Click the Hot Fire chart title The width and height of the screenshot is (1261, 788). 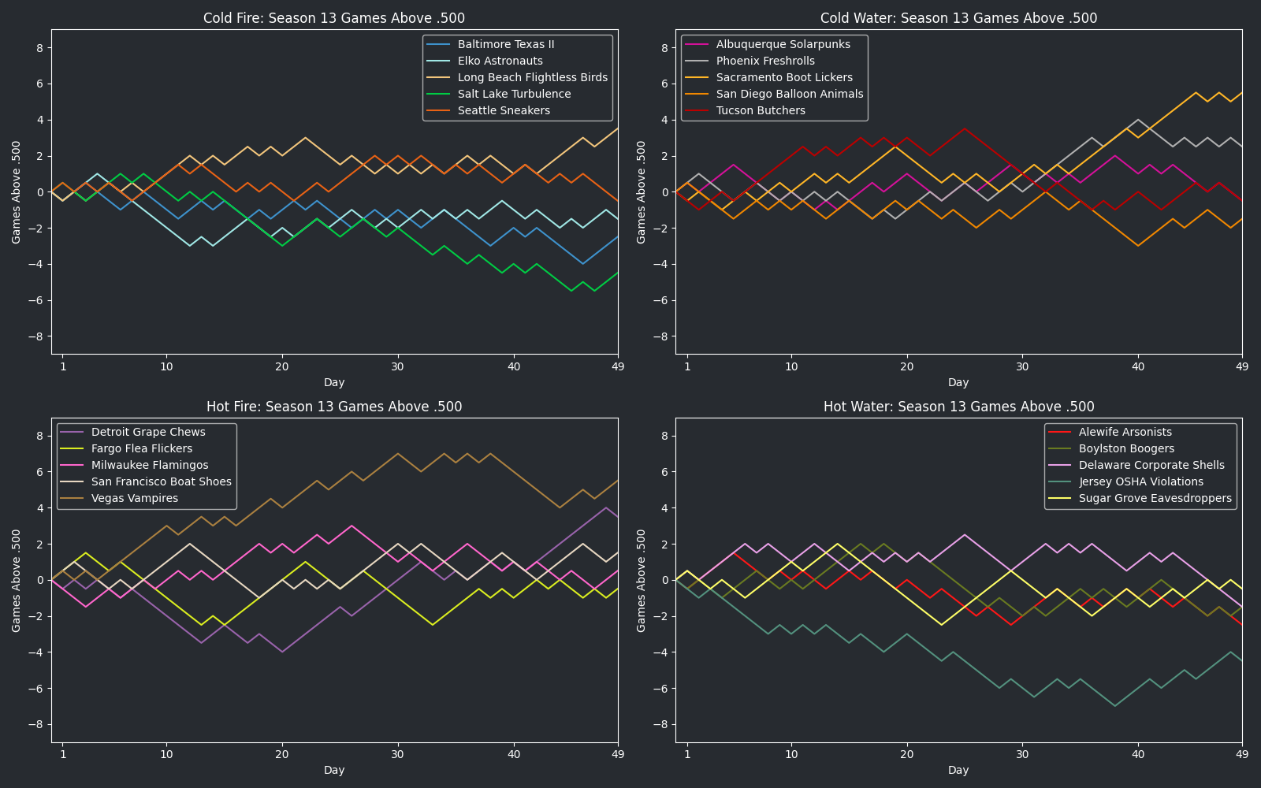(x=334, y=407)
